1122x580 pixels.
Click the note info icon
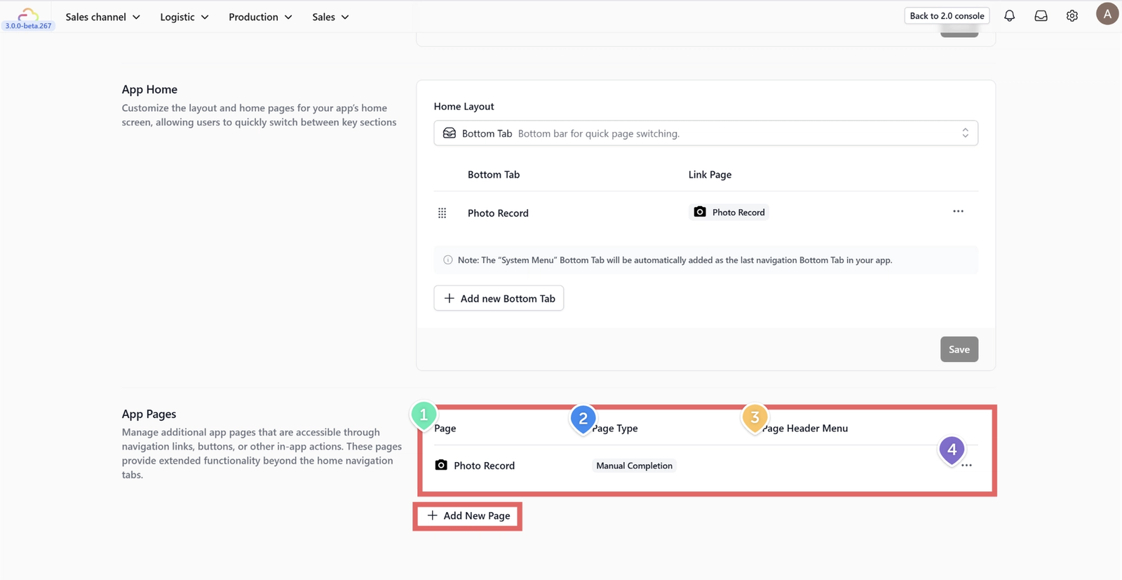tap(448, 260)
